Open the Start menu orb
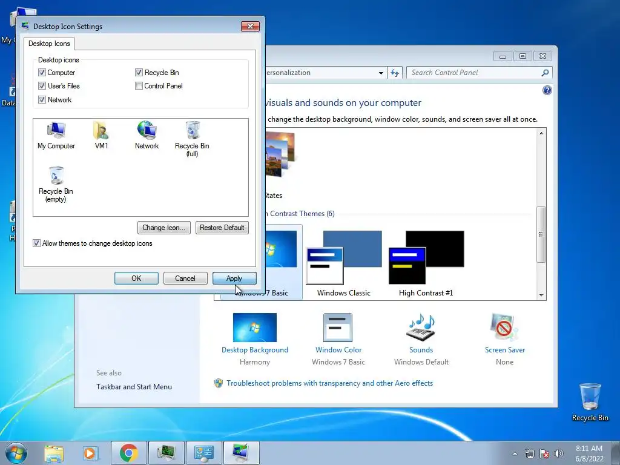This screenshot has width=620, height=465. coord(16,453)
